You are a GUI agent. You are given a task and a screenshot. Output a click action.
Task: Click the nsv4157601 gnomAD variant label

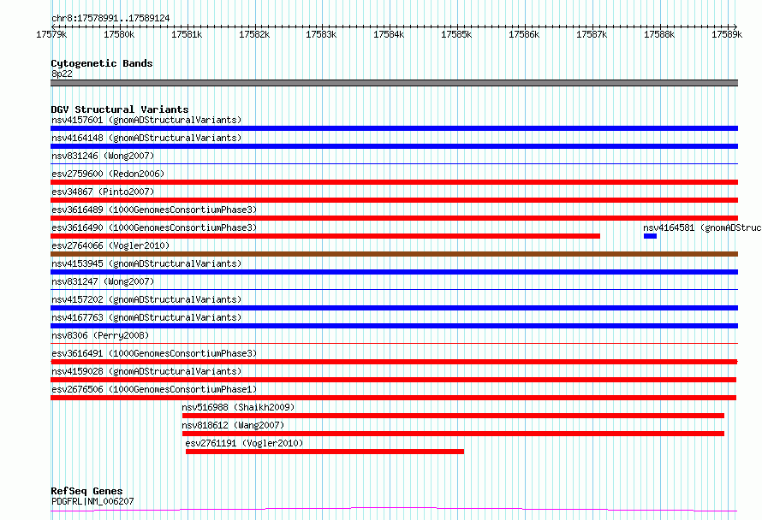(146, 120)
